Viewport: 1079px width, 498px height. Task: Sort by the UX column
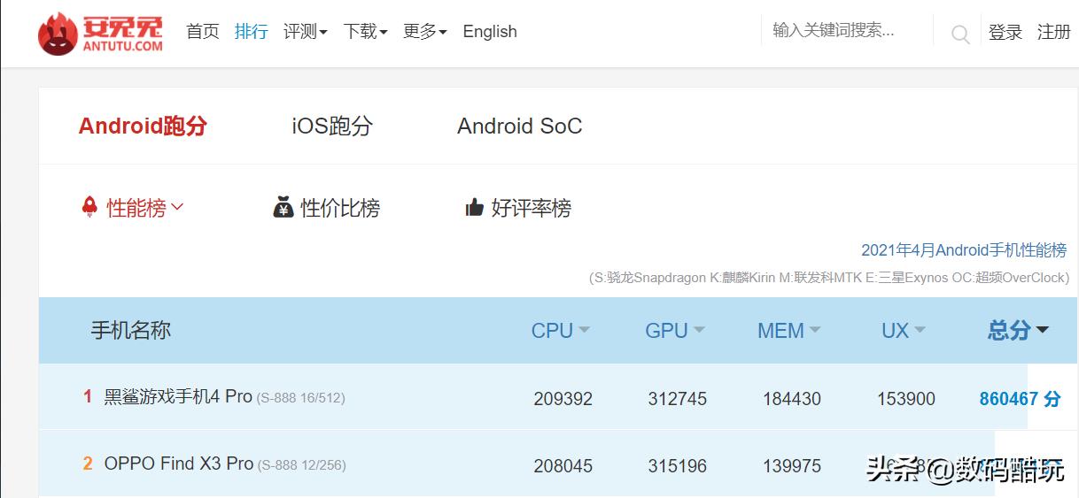tap(903, 331)
